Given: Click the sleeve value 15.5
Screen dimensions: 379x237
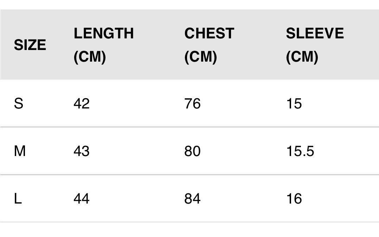Looking at the screenshot, I should (x=300, y=151).
